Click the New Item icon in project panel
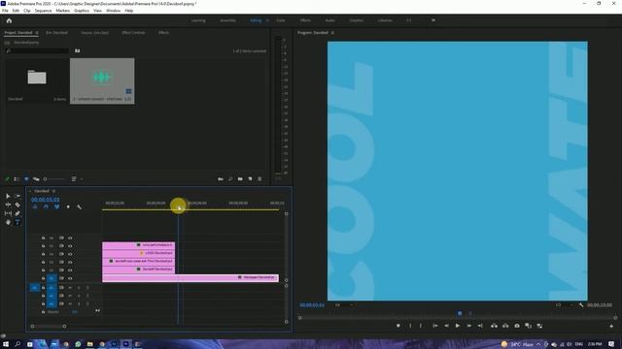Screen dimensions: 622x349 coord(250,179)
